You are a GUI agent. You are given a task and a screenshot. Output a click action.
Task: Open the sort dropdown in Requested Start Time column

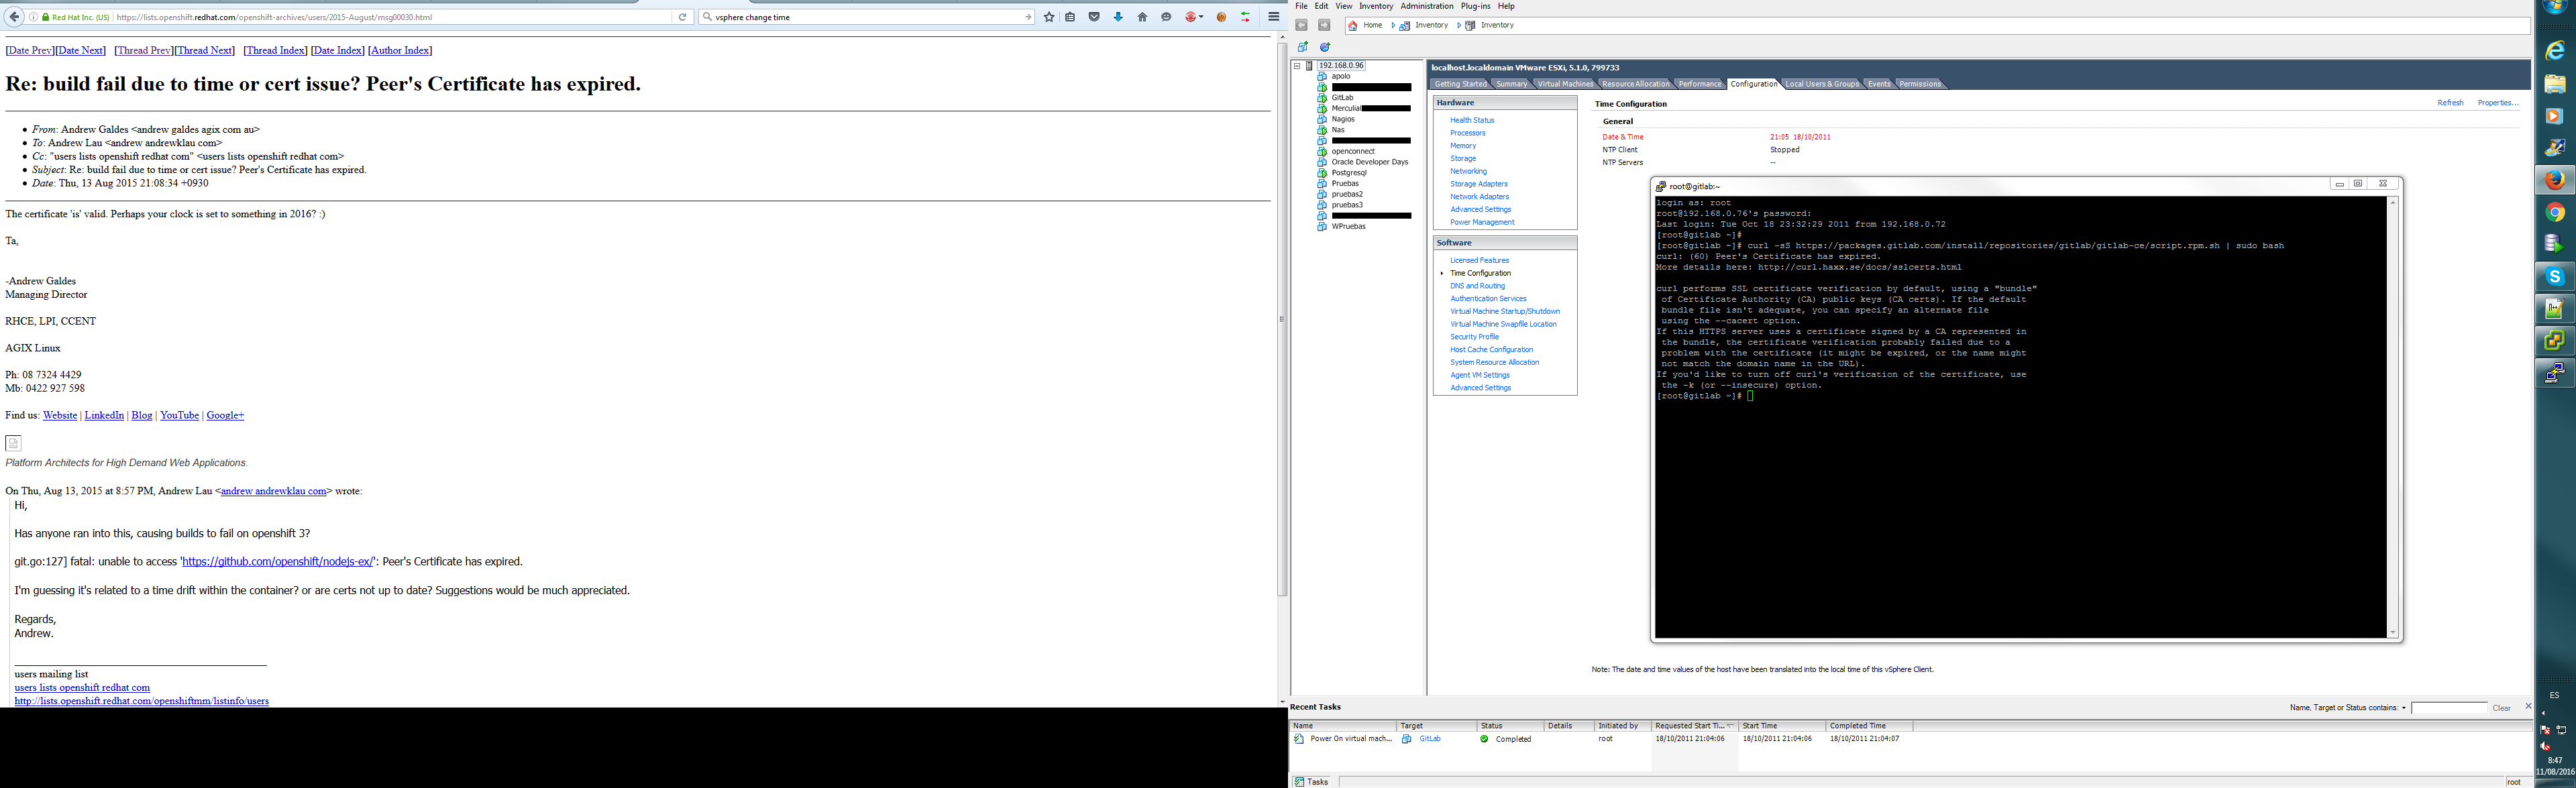(1731, 726)
